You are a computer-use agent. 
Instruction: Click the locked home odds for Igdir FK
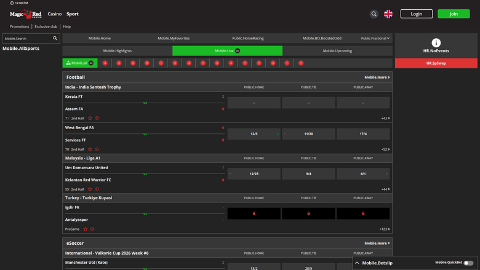(254, 213)
